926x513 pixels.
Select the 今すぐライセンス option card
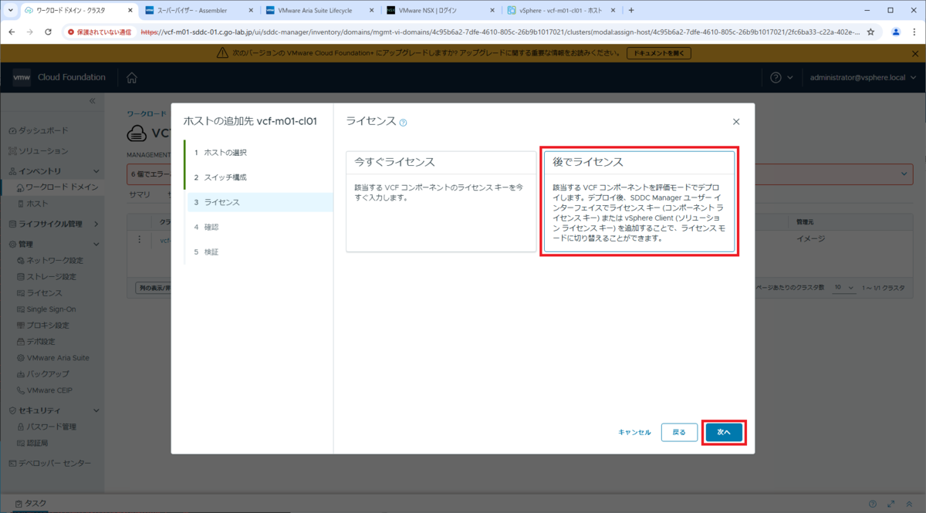point(441,201)
